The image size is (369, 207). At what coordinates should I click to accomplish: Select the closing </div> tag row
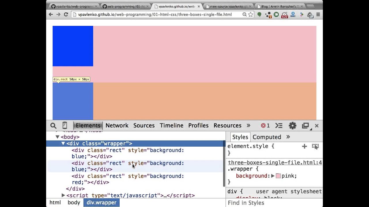pos(75,189)
